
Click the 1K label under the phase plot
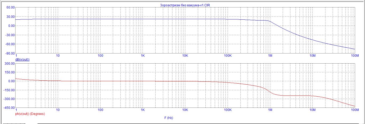pyautogui.click(x=143, y=110)
